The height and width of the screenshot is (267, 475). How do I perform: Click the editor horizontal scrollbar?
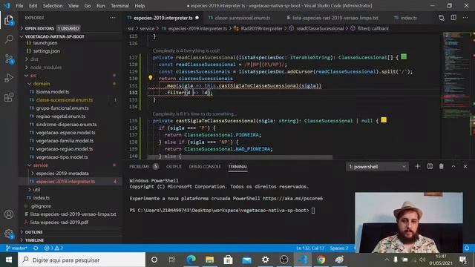(240, 157)
